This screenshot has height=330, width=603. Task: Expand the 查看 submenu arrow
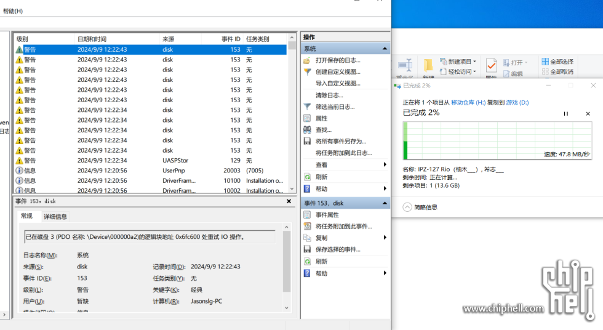(x=385, y=164)
